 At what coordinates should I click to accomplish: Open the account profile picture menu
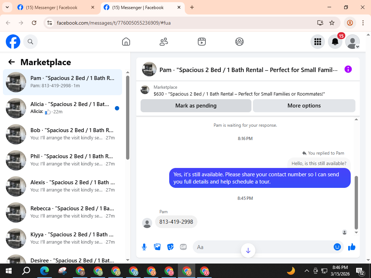(353, 42)
